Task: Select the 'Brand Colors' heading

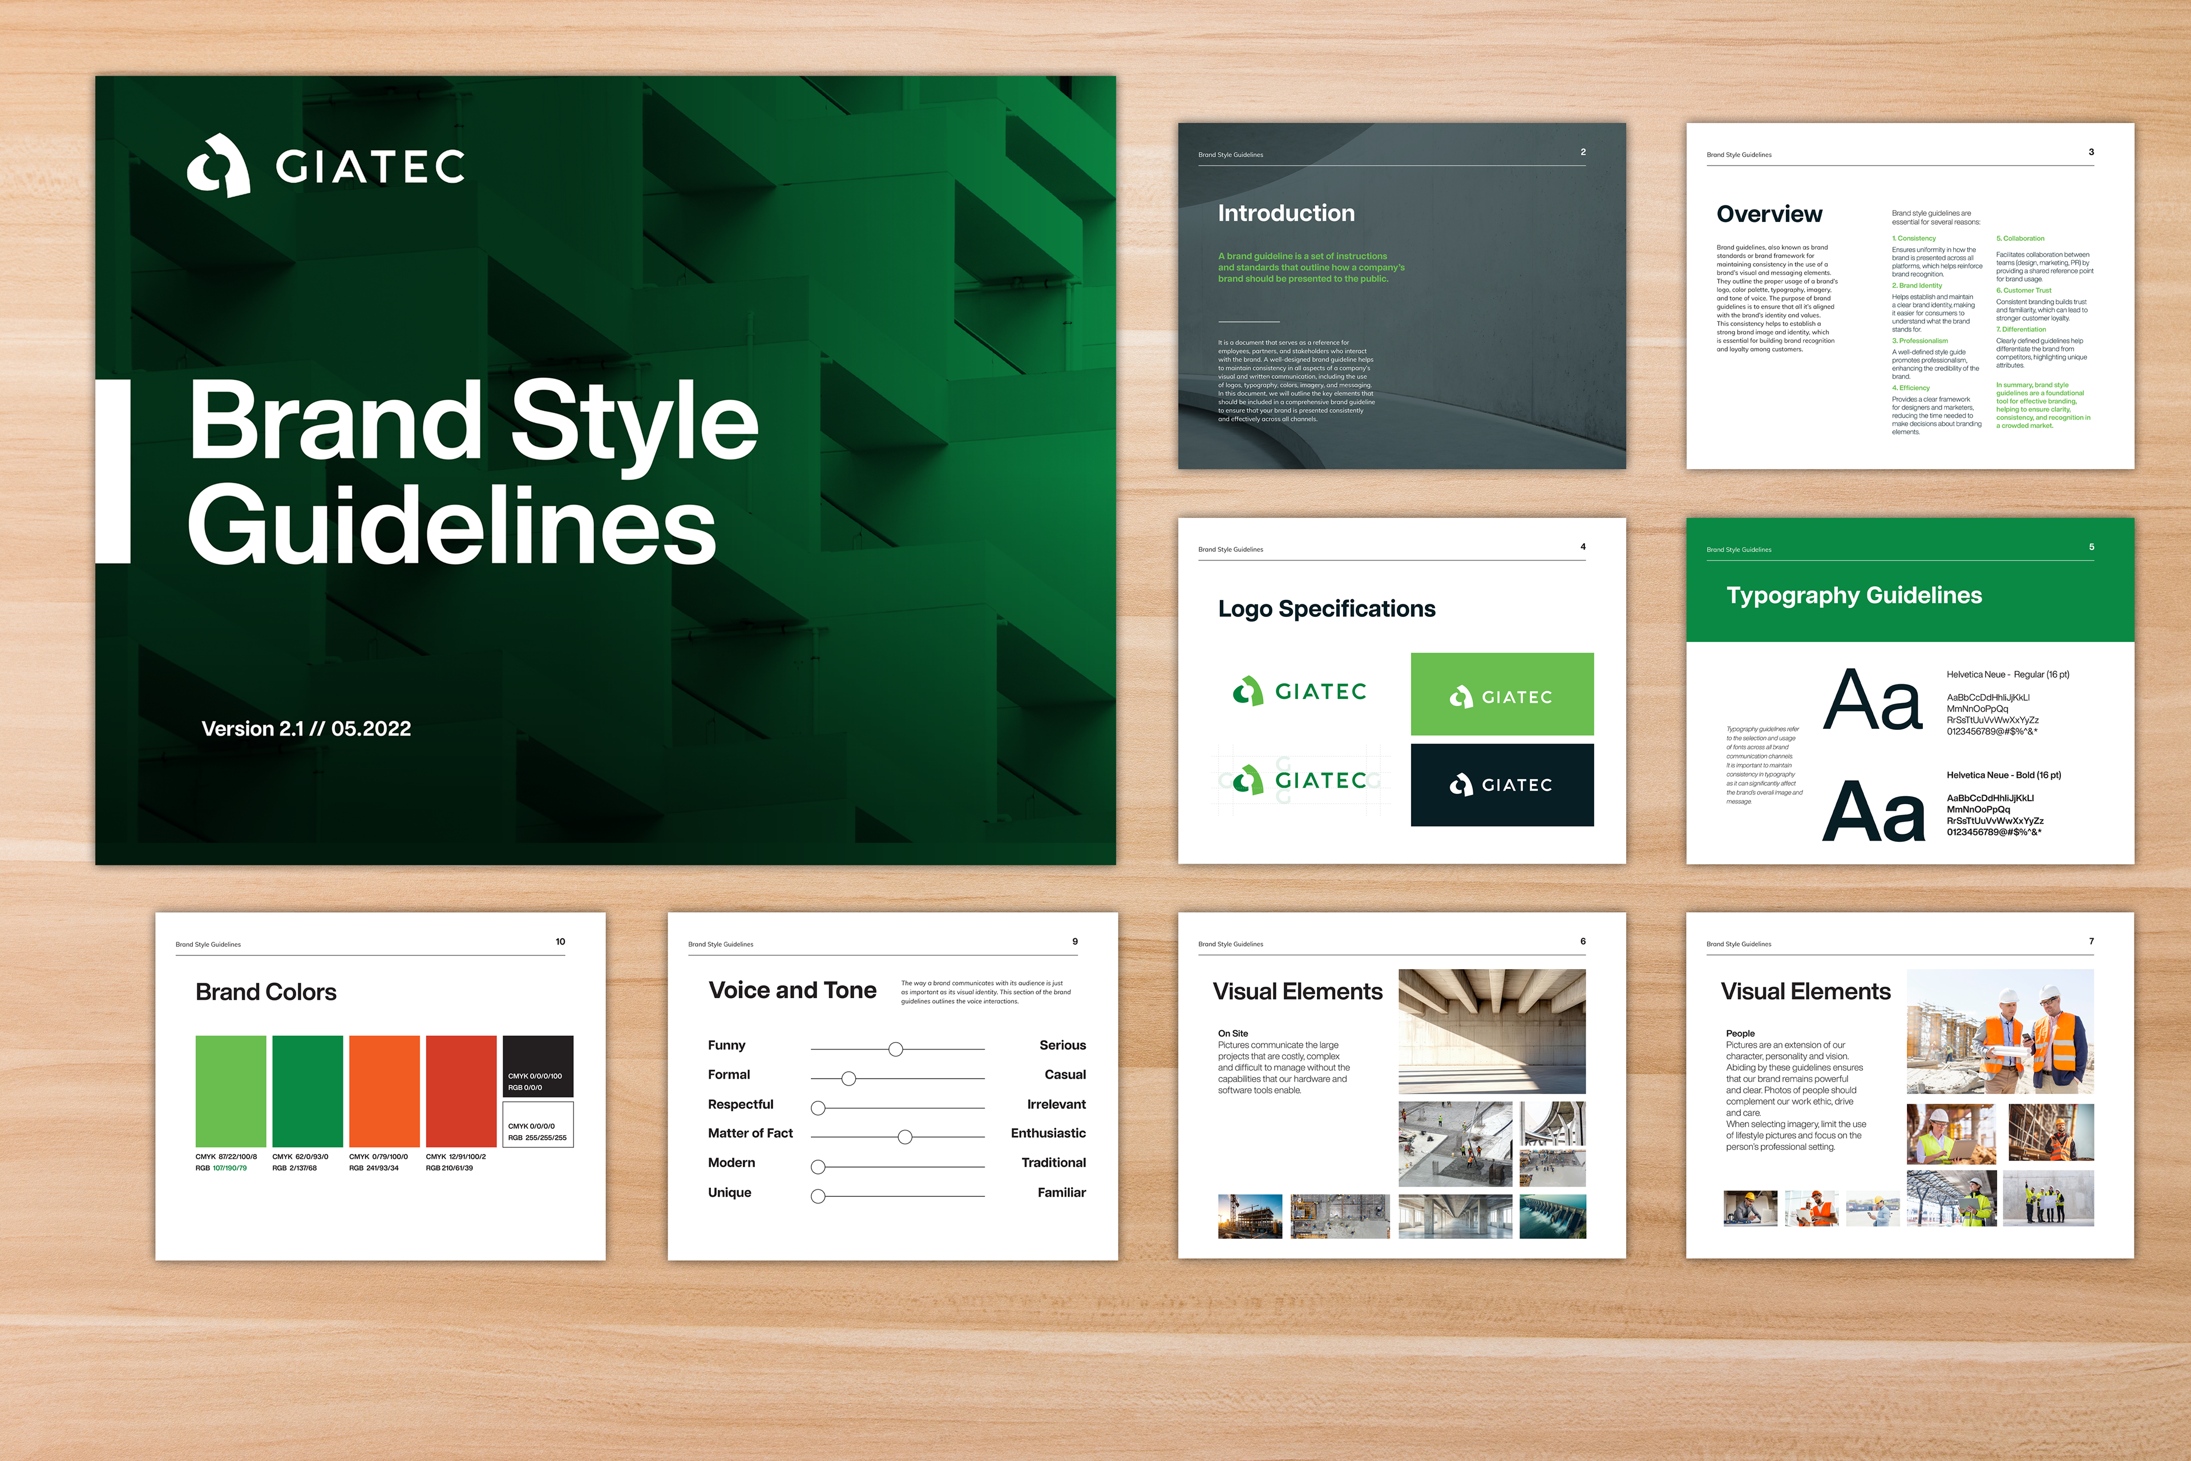Action: [x=265, y=992]
